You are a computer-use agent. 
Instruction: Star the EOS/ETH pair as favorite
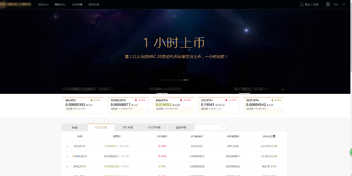(67, 146)
